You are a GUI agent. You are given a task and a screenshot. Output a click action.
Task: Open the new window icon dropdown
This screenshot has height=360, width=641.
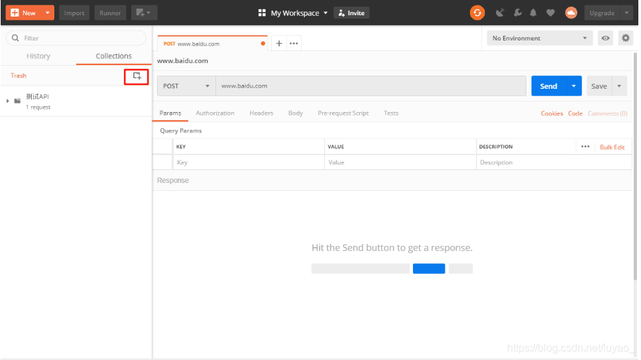[x=144, y=13]
